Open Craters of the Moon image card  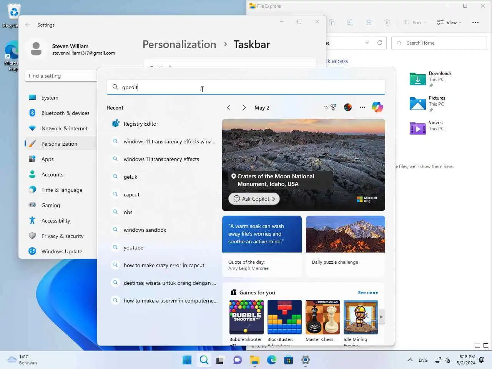click(x=304, y=165)
